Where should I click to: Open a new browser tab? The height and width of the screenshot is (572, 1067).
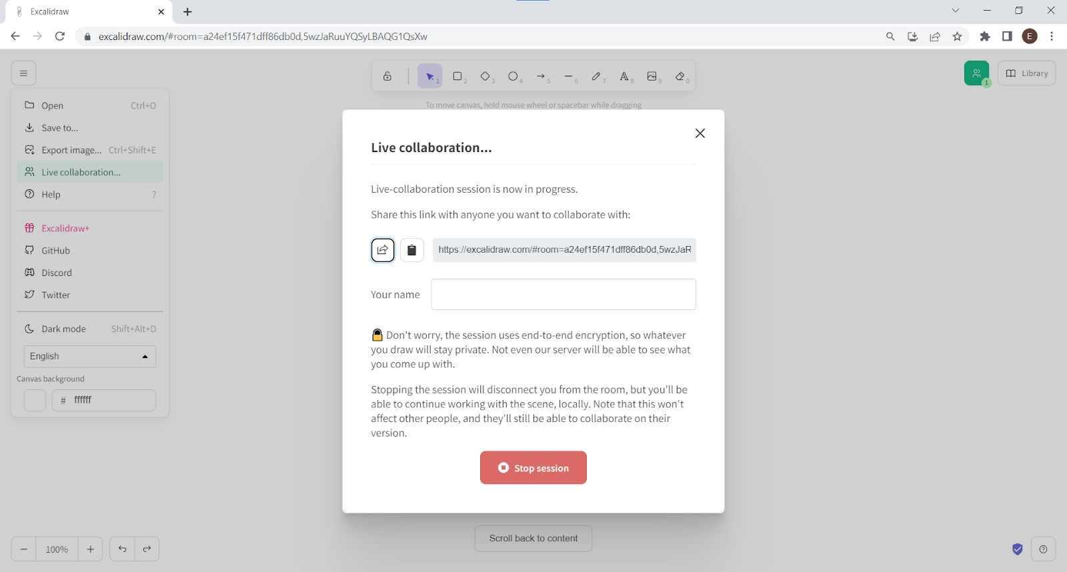point(187,12)
